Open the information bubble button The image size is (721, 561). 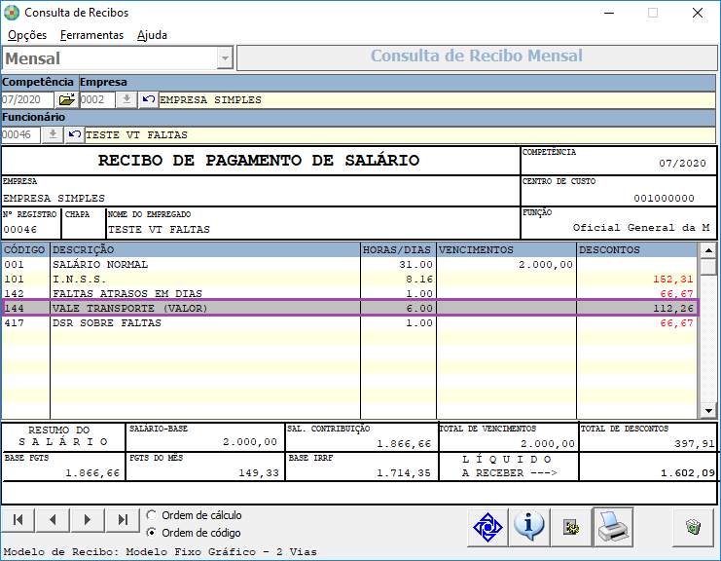pyautogui.click(x=529, y=527)
